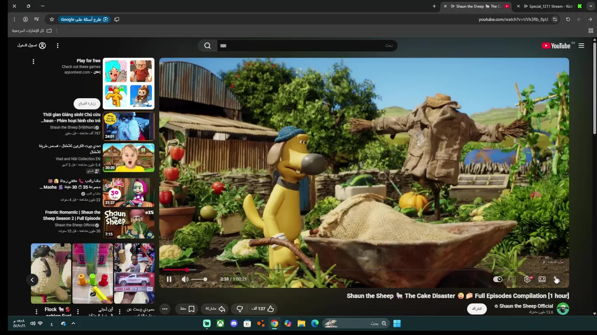Save the video with the حفظ button
The width and height of the screenshot is (597, 335).
coord(187,309)
